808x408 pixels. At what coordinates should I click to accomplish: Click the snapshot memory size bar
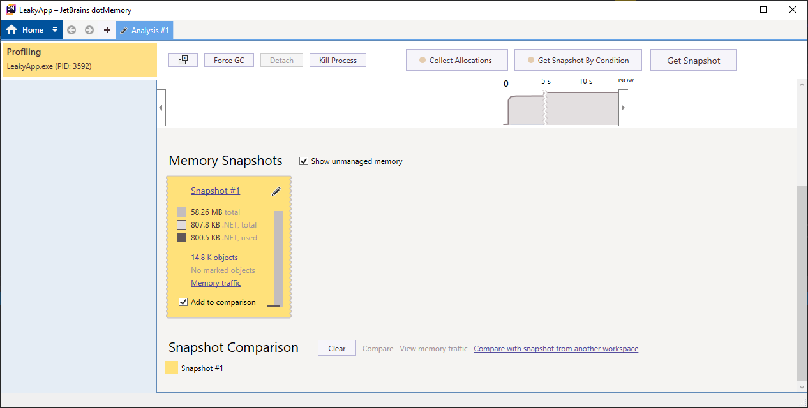click(x=278, y=258)
